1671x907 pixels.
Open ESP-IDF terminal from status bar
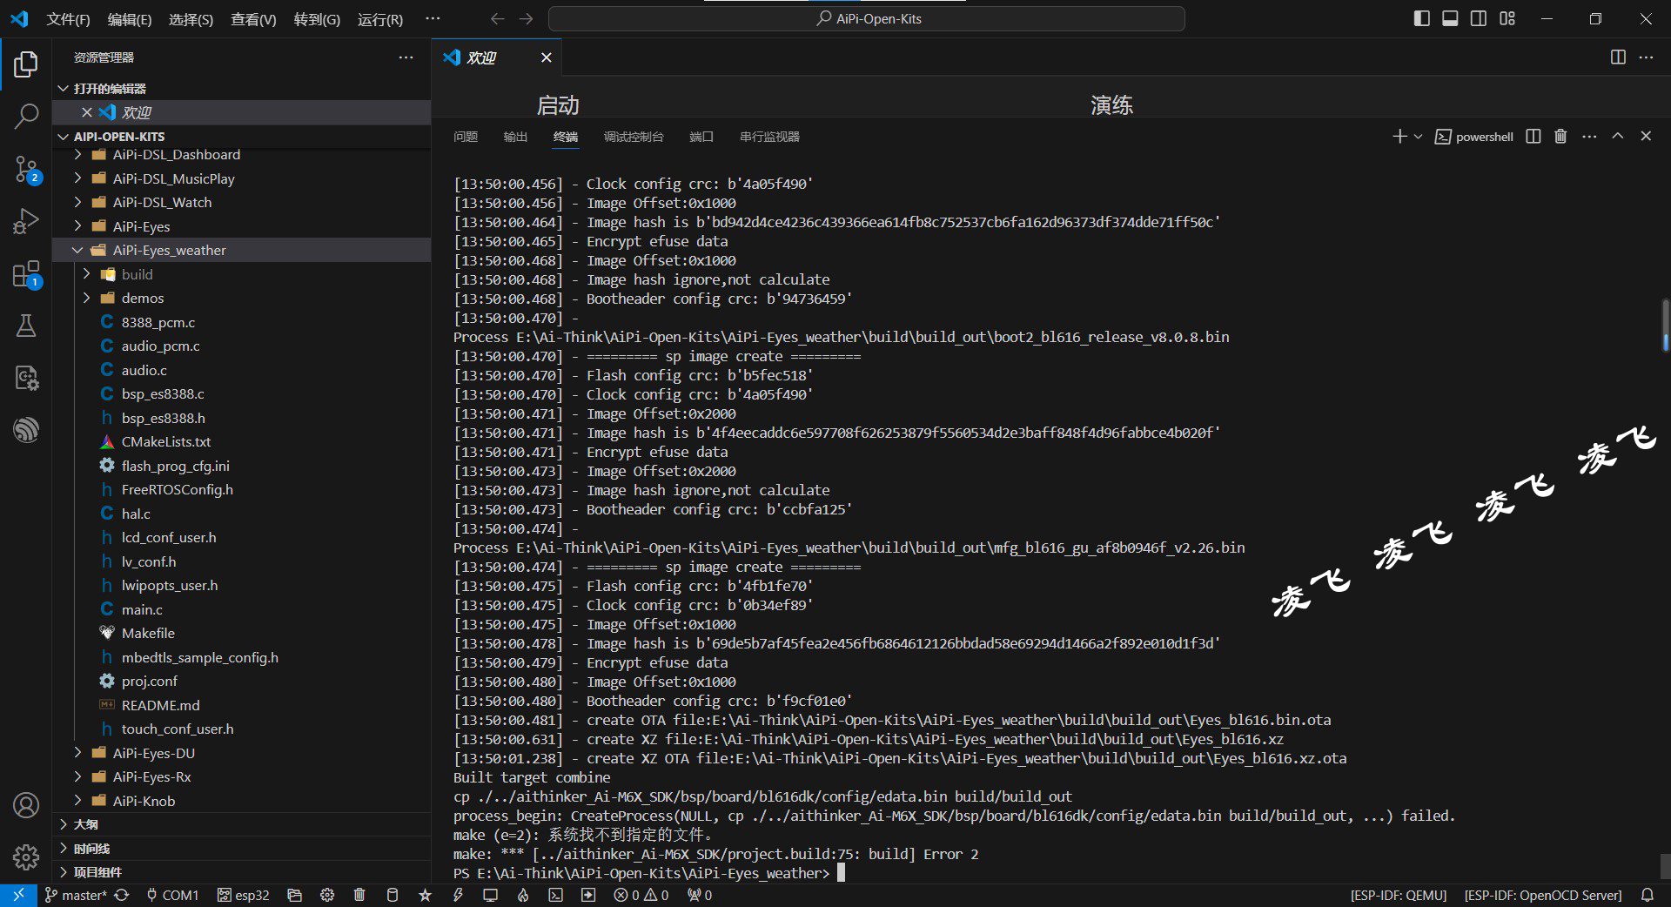(x=555, y=895)
